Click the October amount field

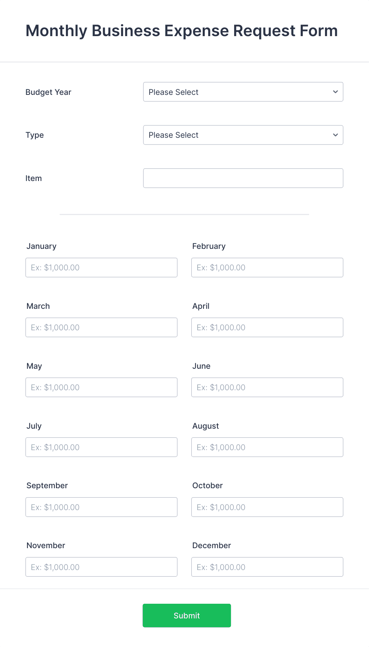[x=267, y=507]
